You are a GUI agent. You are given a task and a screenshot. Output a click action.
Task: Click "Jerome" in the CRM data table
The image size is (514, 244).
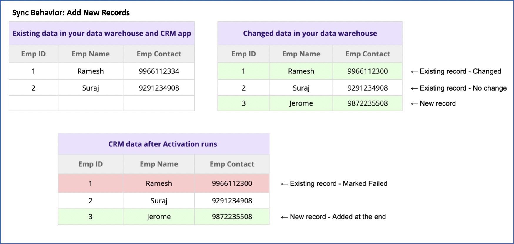pos(159,217)
